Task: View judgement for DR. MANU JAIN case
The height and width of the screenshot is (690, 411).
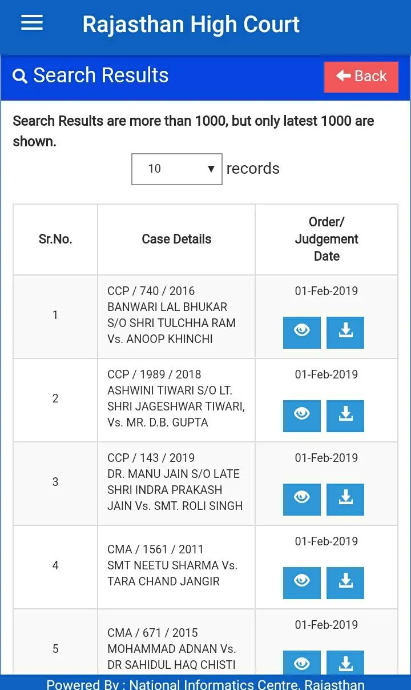Action: (x=301, y=499)
